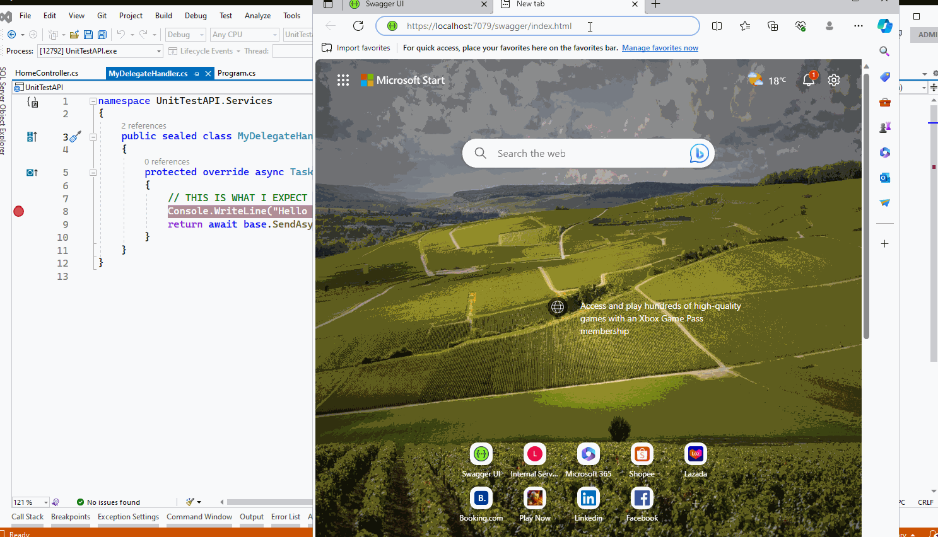Open the Debug configuration dropdown

pyautogui.click(x=185, y=35)
